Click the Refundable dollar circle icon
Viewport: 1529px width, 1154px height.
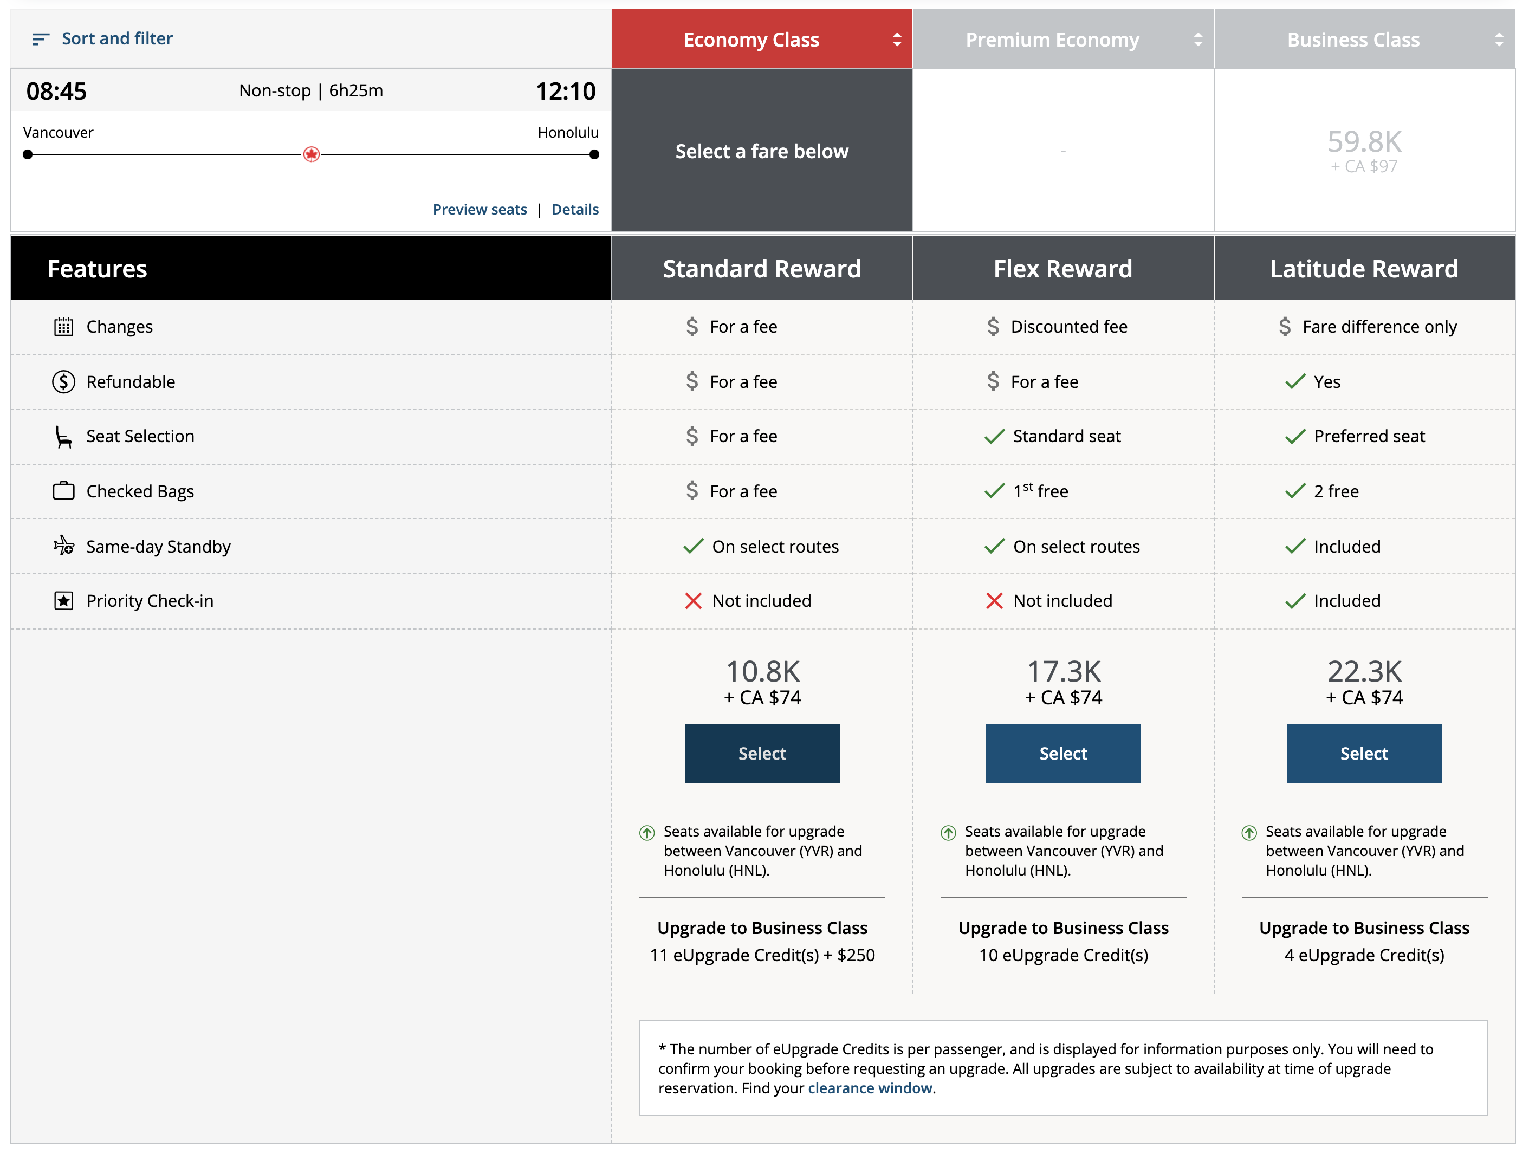[63, 381]
